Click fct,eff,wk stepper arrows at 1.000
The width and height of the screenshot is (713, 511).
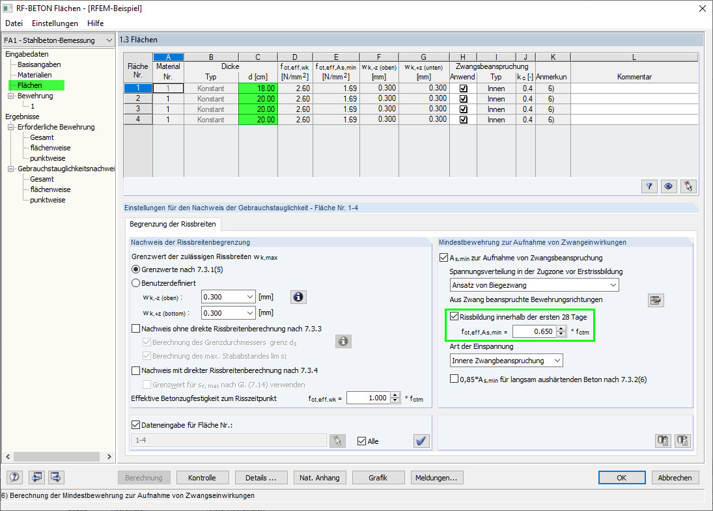point(395,398)
